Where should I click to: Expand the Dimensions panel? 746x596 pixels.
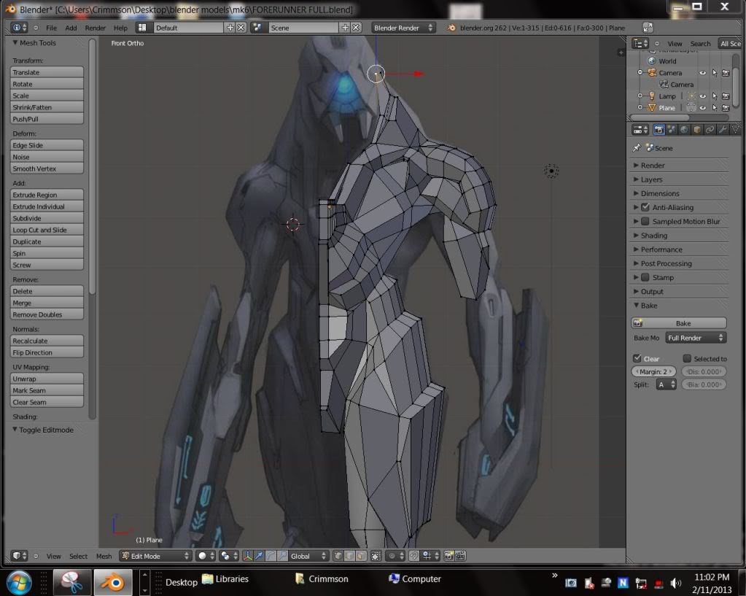click(660, 193)
